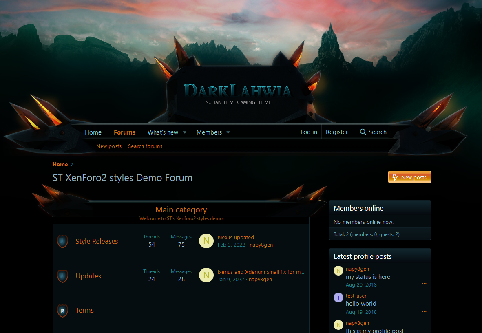This screenshot has width=482, height=333.
Task: Open options menu for 'hello world' post
Action: 424,311
